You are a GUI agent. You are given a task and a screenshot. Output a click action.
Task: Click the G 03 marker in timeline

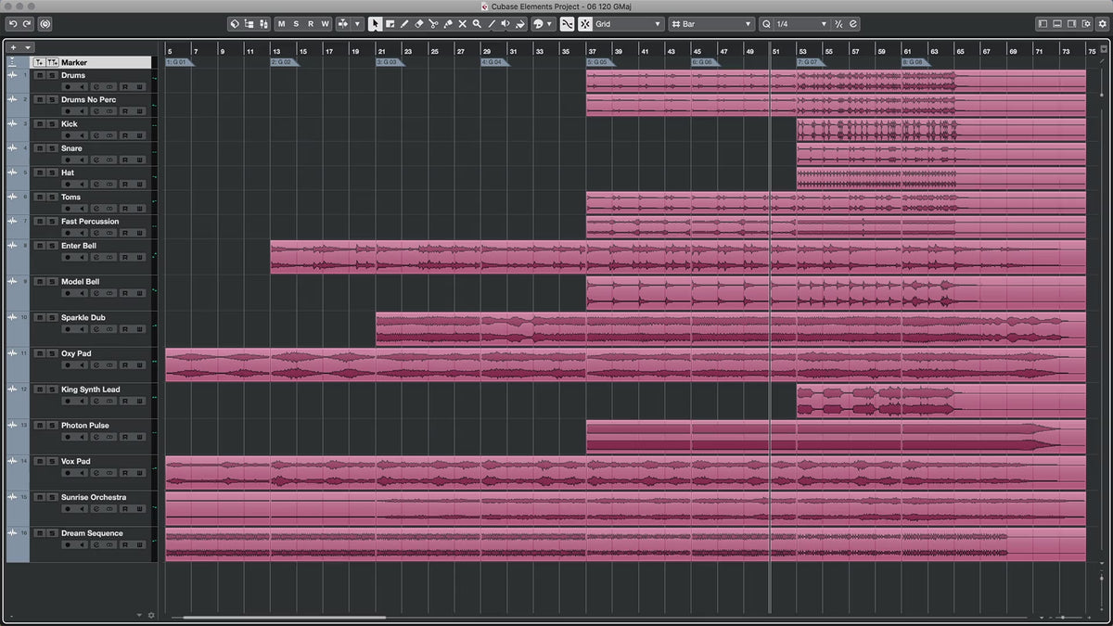[388, 62]
